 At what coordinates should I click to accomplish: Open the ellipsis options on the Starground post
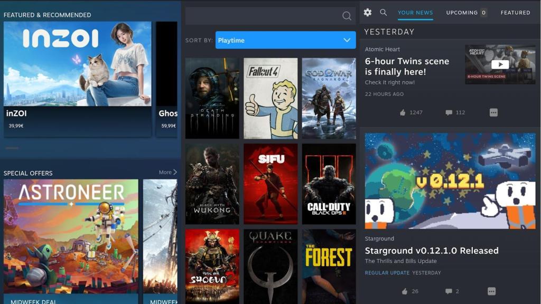coord(491,291)
